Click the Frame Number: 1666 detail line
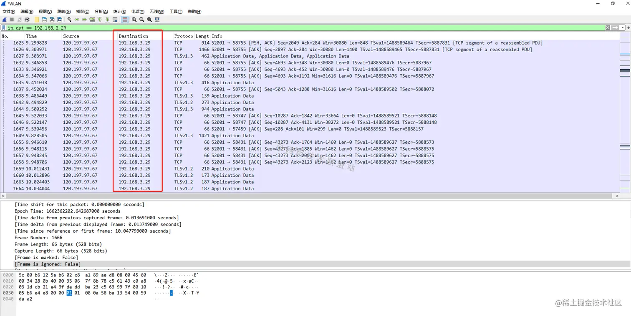 tap(38, 238)
